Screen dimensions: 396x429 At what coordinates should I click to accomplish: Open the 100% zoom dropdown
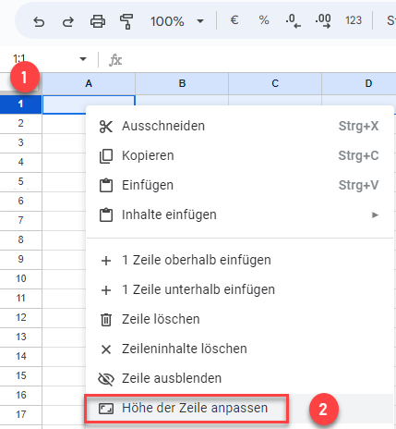[176, 21]
